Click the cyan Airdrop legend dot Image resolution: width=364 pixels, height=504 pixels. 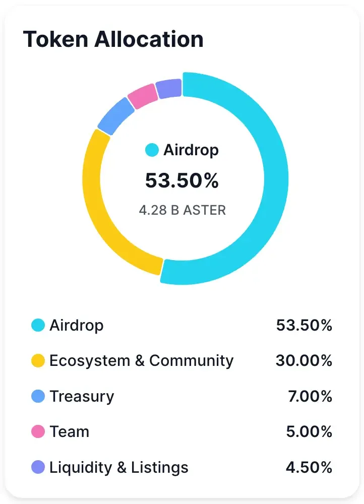point(38,325)
